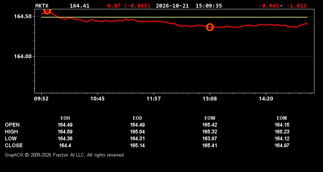Select the EOM low value 164.12
The width and height of the screenshot is (323, 172).
[282, 139]
